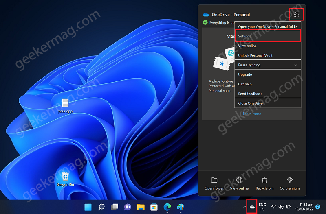Click ENG IN language indicator
This screenshot has width=326, height=214.
[262, 207]
